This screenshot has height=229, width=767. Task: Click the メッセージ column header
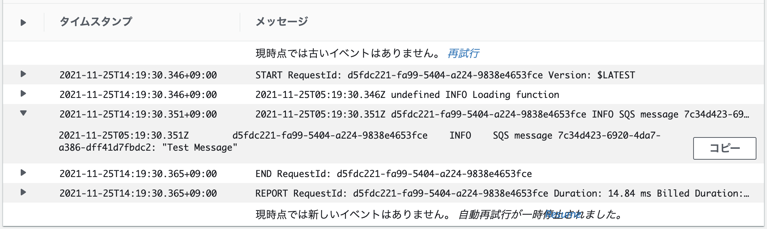[x=282, y=22]
